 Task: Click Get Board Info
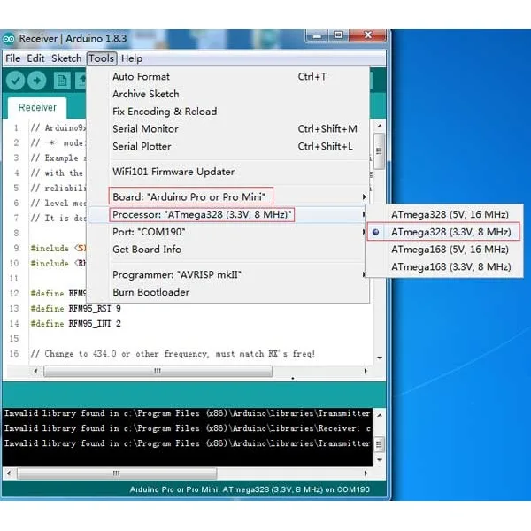click(x=228, y=250)
